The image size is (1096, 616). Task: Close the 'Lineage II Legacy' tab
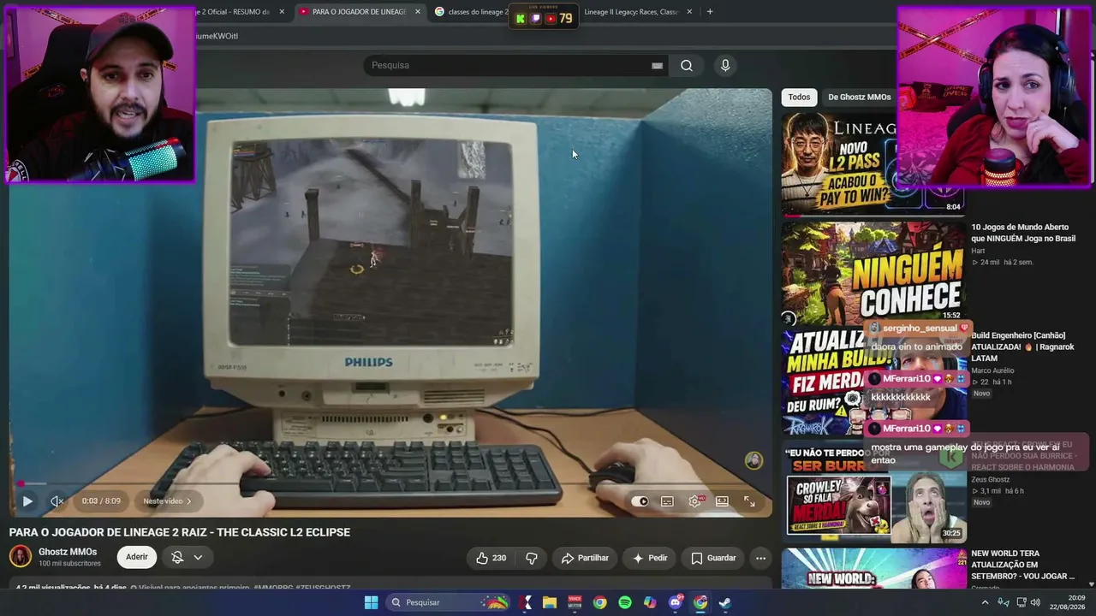pyautogui.click(x=689, y=12)
